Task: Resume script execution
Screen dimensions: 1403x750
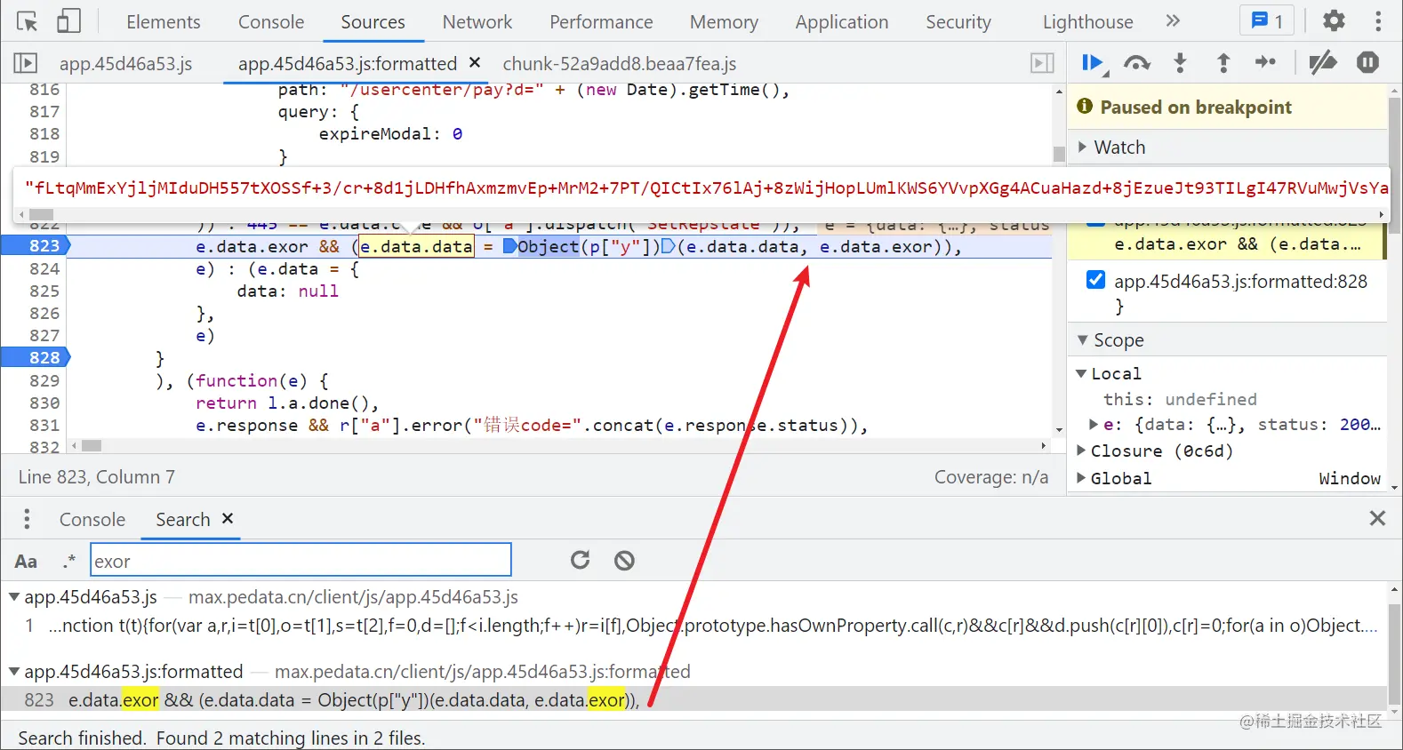Action: pyautogui.click(x=1093, y=63)
